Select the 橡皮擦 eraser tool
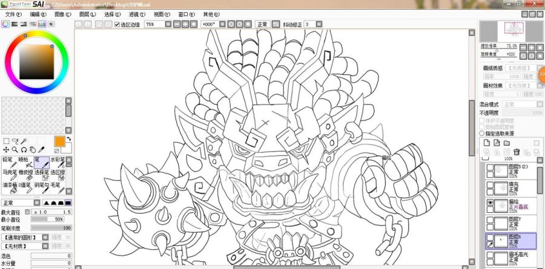 click(25, 175)
